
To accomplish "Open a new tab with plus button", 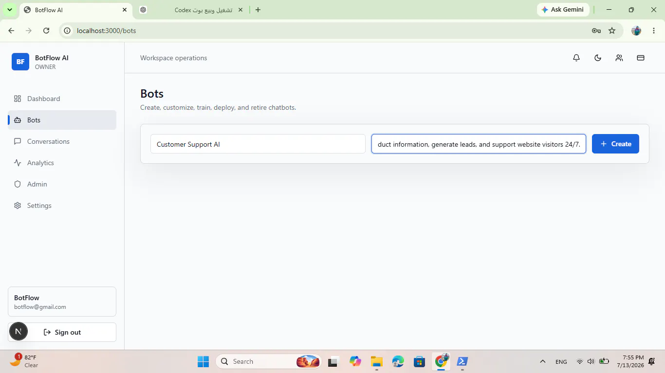I will [x=258, y=10].
